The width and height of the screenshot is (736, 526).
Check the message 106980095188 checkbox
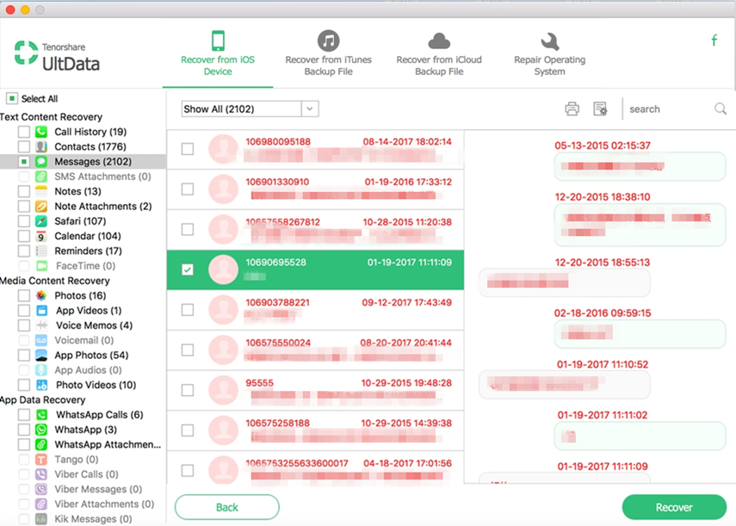pyautogui.click(x=188, y=149)
